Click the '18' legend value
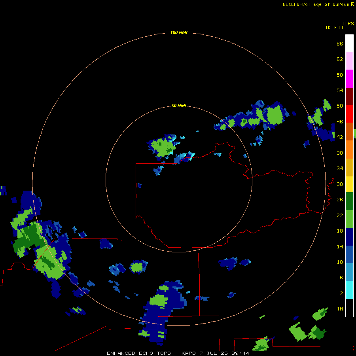The image size is (356, 356). click(340, 231)
